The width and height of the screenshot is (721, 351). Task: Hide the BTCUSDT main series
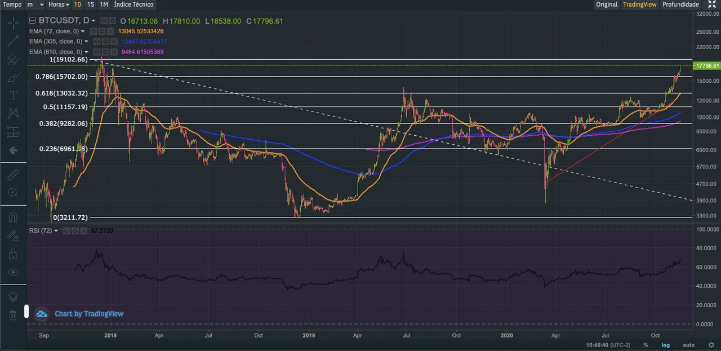click(104, 21)
